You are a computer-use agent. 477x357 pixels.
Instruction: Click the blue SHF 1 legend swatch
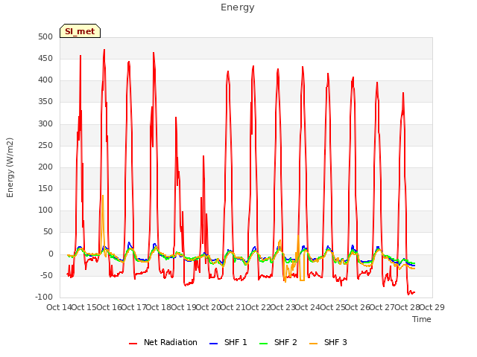point(214,344)
